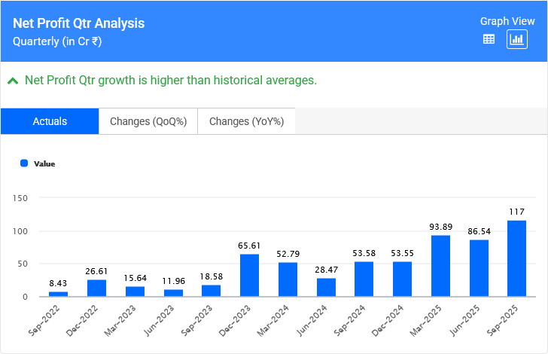Click the Mar-2025 bar showing 93.89

coord(440,266)
